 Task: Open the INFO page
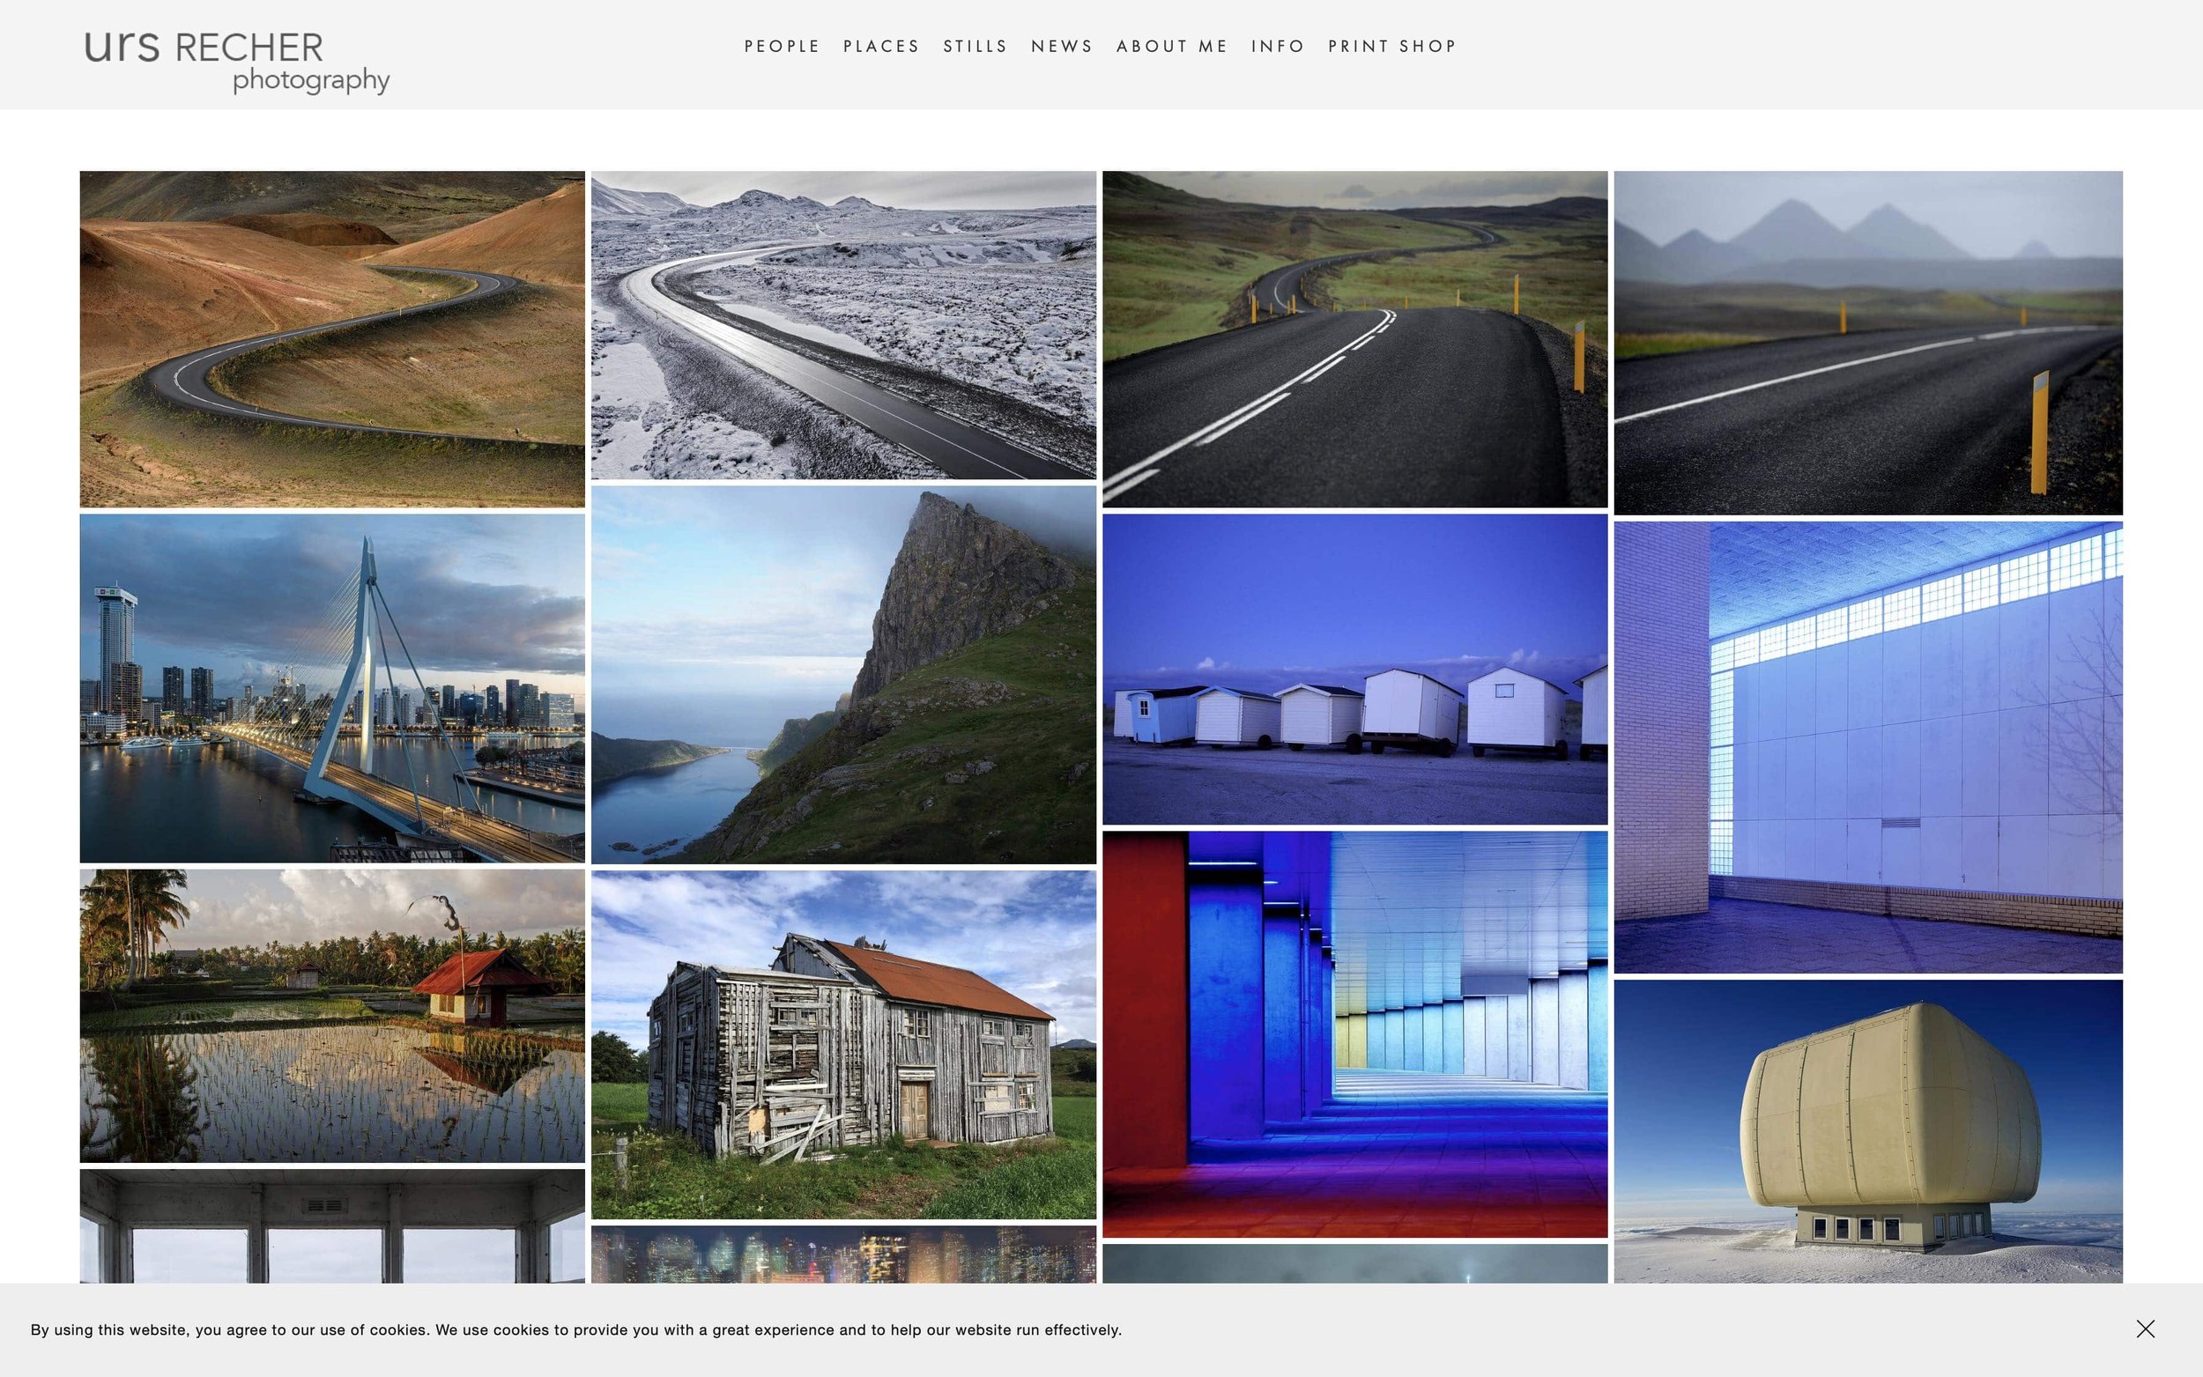click(1277, 47)
